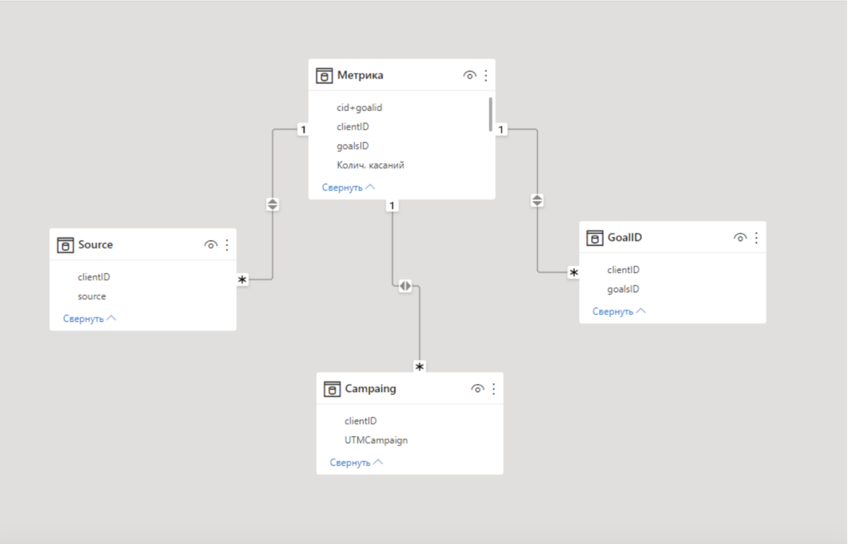This screenshot has width=848, height=544.
Task: Select the Source-Метрика relationship direction marker
Action: click(273, 205)
